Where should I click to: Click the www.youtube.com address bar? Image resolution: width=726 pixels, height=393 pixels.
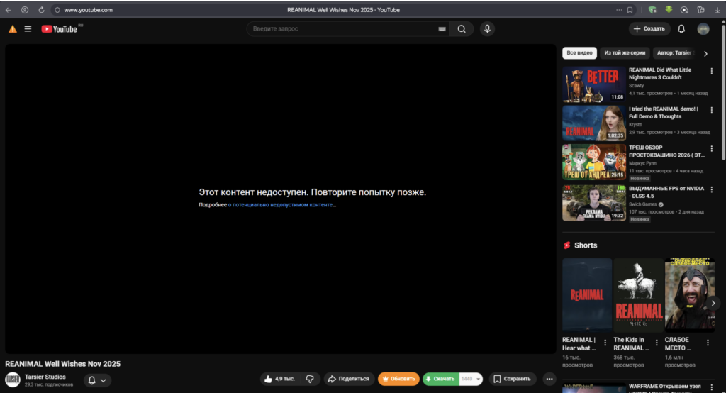click(89, 10)
